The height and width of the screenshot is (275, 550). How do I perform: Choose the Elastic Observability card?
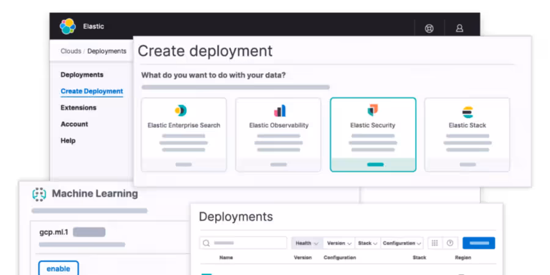pos(278,134)
